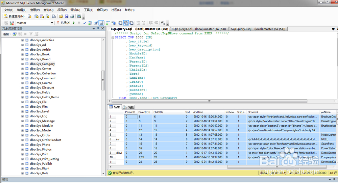Switch to Results to File

pyautogui.click(x=131, y=23)
